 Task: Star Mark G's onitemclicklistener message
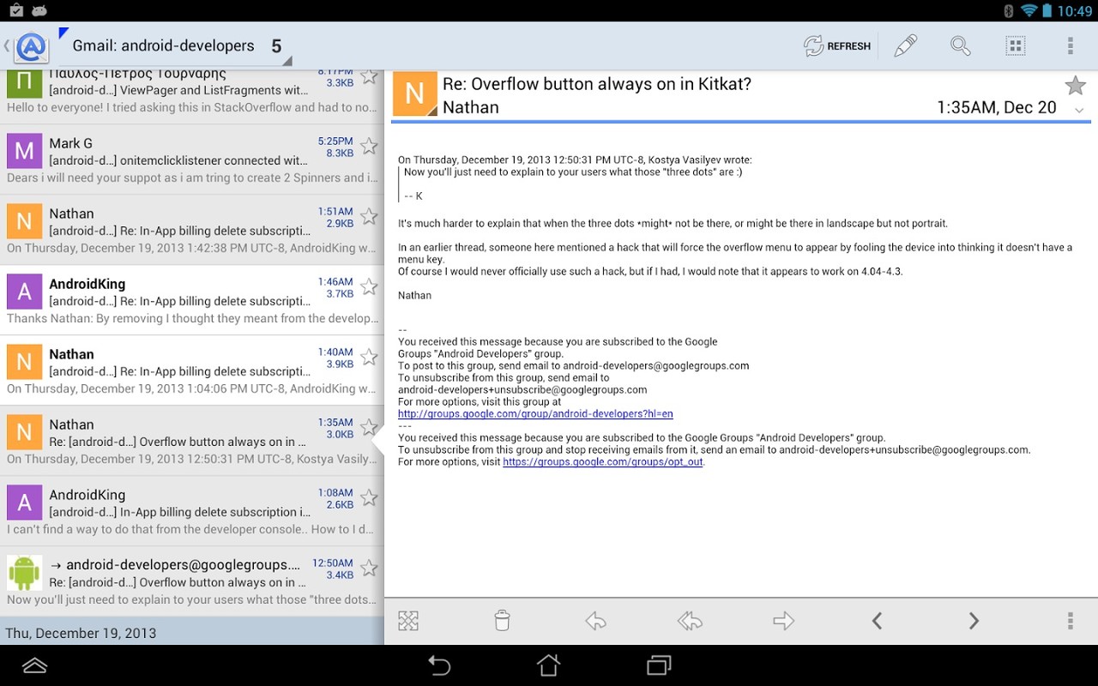[x=369, y=146]
